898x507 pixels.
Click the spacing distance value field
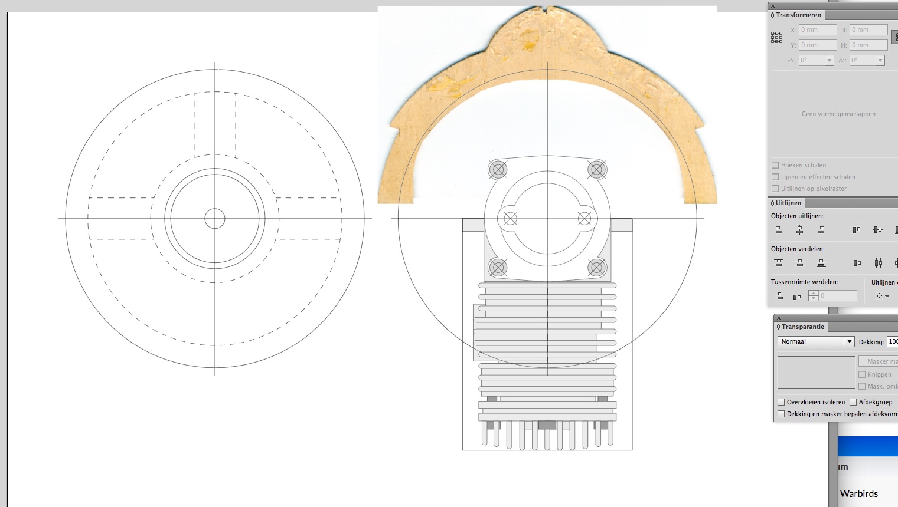[x=837, y=296]
